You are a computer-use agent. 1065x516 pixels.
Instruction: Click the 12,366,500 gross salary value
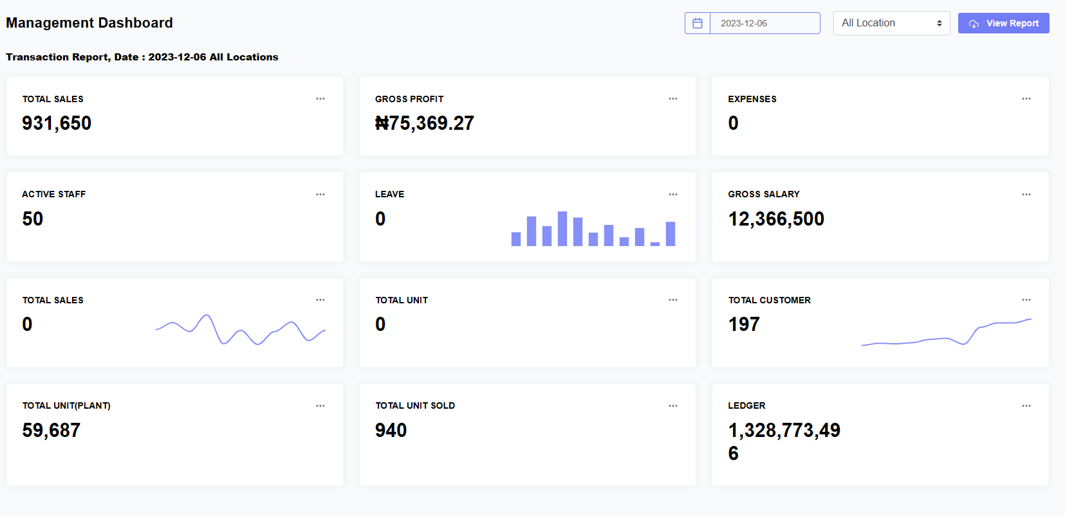[776, 219]
